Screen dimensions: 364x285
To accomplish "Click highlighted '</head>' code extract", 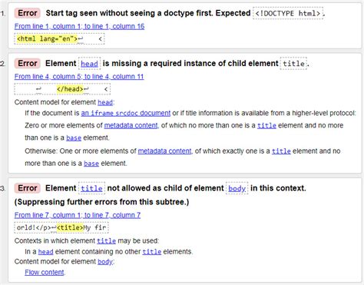I will pyautogui.click(x=70, y=89).
